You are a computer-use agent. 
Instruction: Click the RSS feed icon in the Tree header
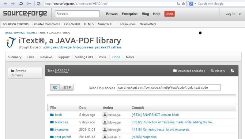[x=232, y=71]
